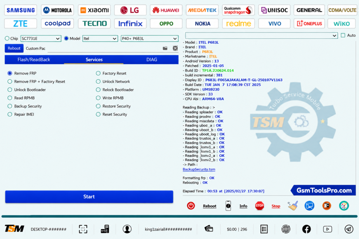Open the OnePlus brand section
Image resolution: width=359 pixels, height=239 pixels.
(309, 23)
